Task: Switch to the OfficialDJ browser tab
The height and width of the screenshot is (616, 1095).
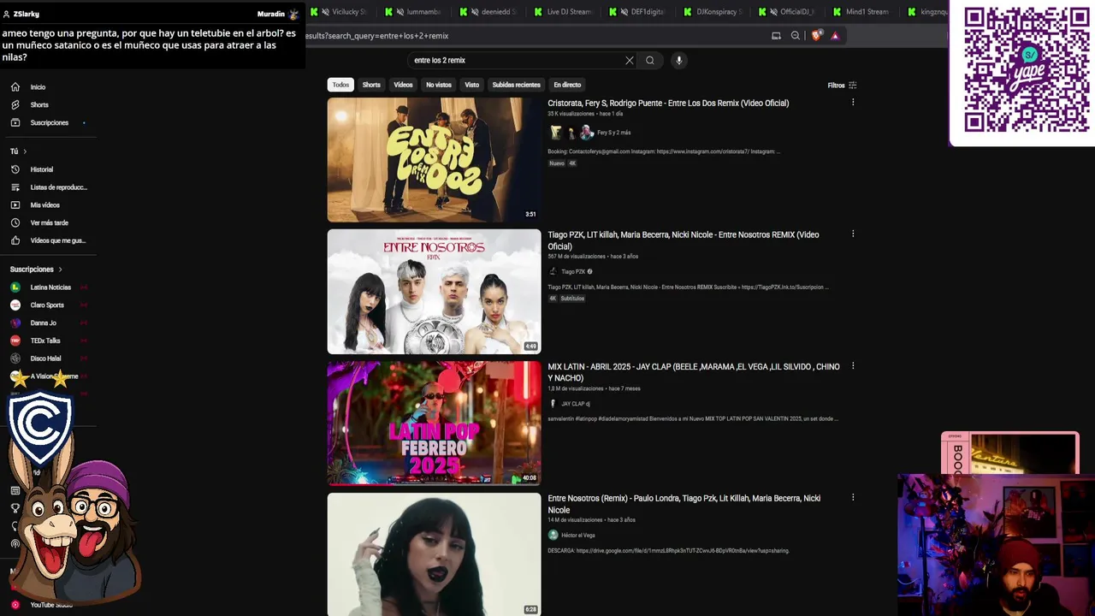Action: tap(789, 12)
